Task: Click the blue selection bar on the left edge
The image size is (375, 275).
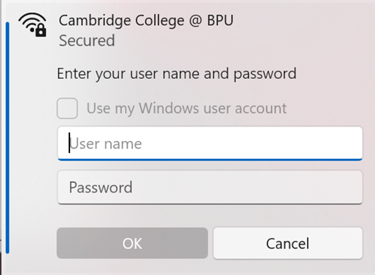Action: (7, 137)
